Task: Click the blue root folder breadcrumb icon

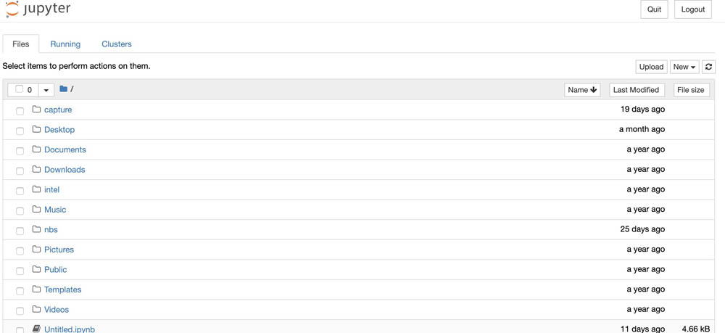Action: point(63,89)
